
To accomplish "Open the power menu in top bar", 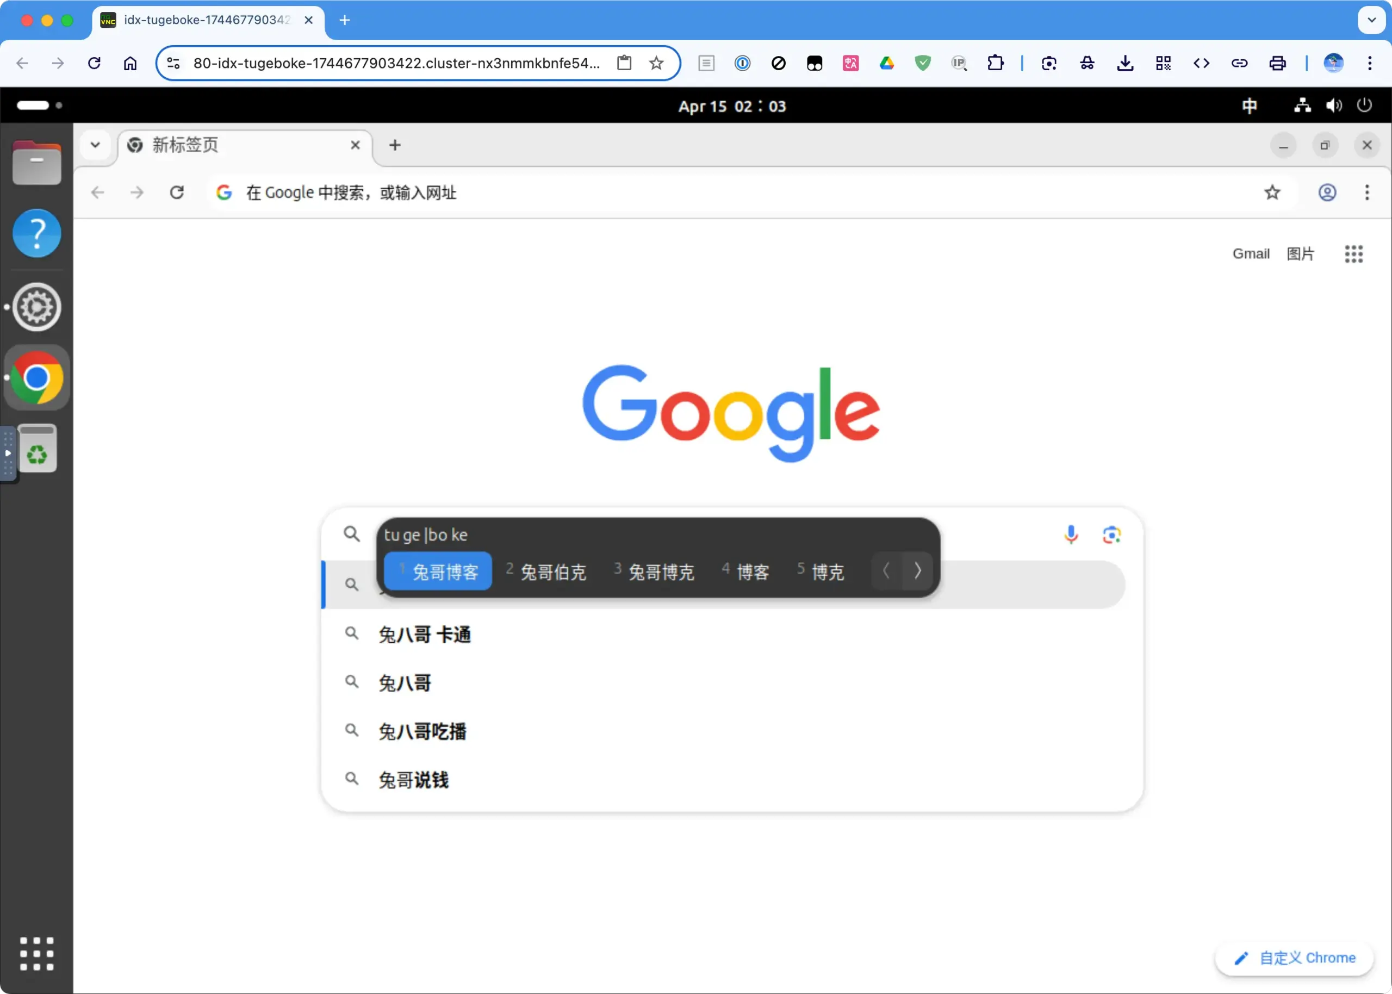I will pos(1364,105).
